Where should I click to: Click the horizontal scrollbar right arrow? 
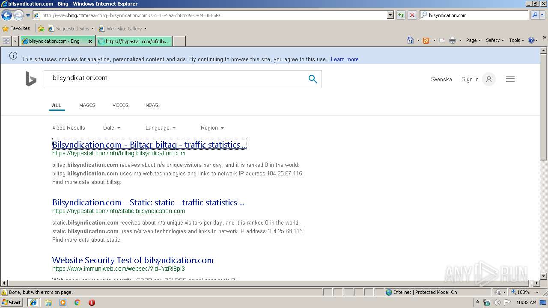click(537, 283)
